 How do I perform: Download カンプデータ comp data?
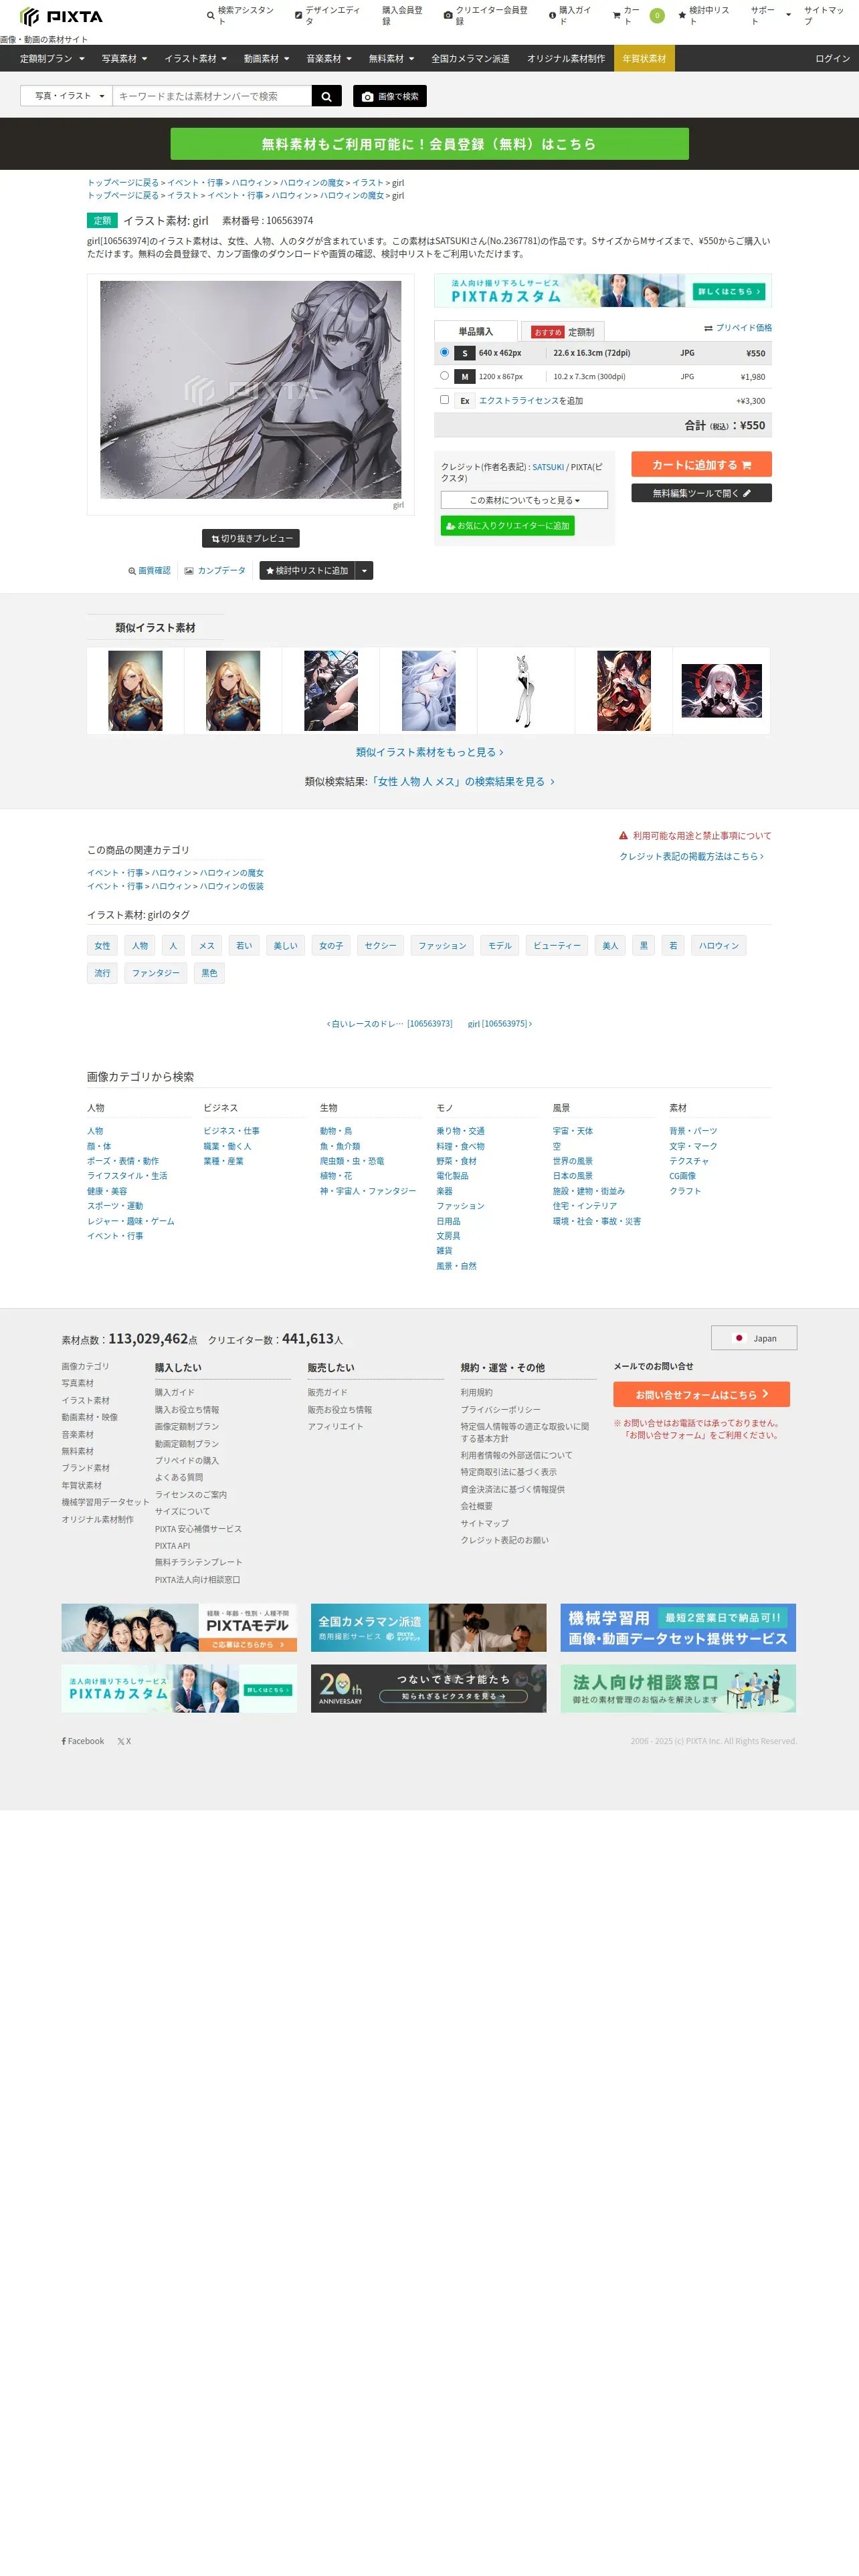pyautogui.click(x=215, y=571)
